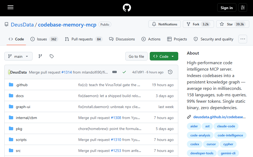Viewport: 253px width, 157px height.
Task: Open the Pull requests tab
Action: (84, 39)
